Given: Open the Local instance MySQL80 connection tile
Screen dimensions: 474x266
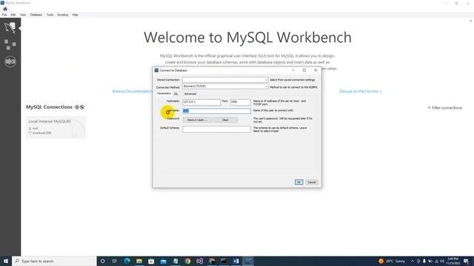Looking at the screenshot, I should pos(56,127).
